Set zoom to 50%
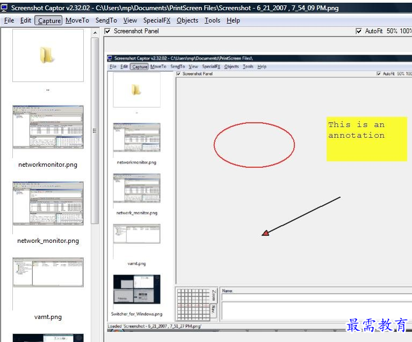 (x=392, y=31)
